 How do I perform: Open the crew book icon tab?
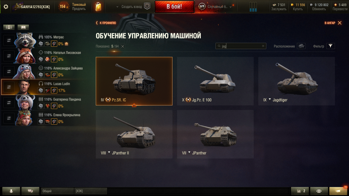pos(23,27)
